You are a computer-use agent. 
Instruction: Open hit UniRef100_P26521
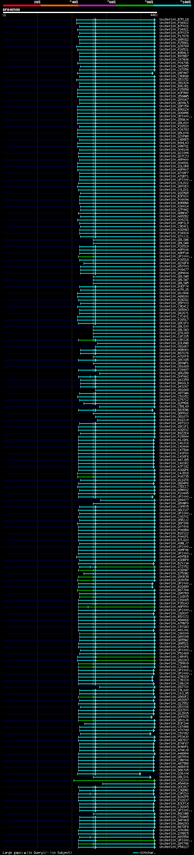click(174, 49)
